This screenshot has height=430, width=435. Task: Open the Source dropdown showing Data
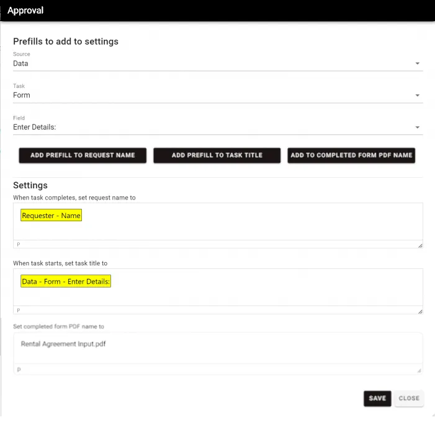pos(217,63)
